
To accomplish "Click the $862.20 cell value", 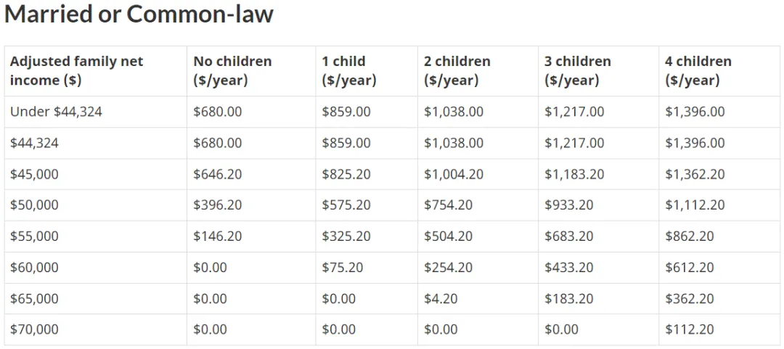I will (x=690, y=236).
